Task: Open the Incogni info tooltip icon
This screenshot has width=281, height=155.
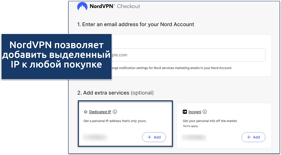Action: pos(205,112)
